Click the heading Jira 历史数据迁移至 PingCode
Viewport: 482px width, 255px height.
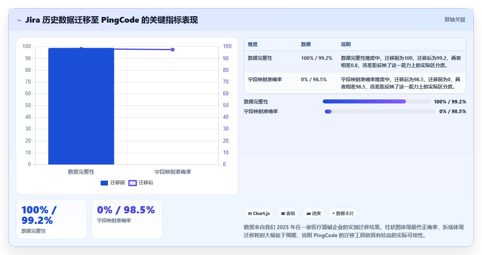(x=111, y=20)
